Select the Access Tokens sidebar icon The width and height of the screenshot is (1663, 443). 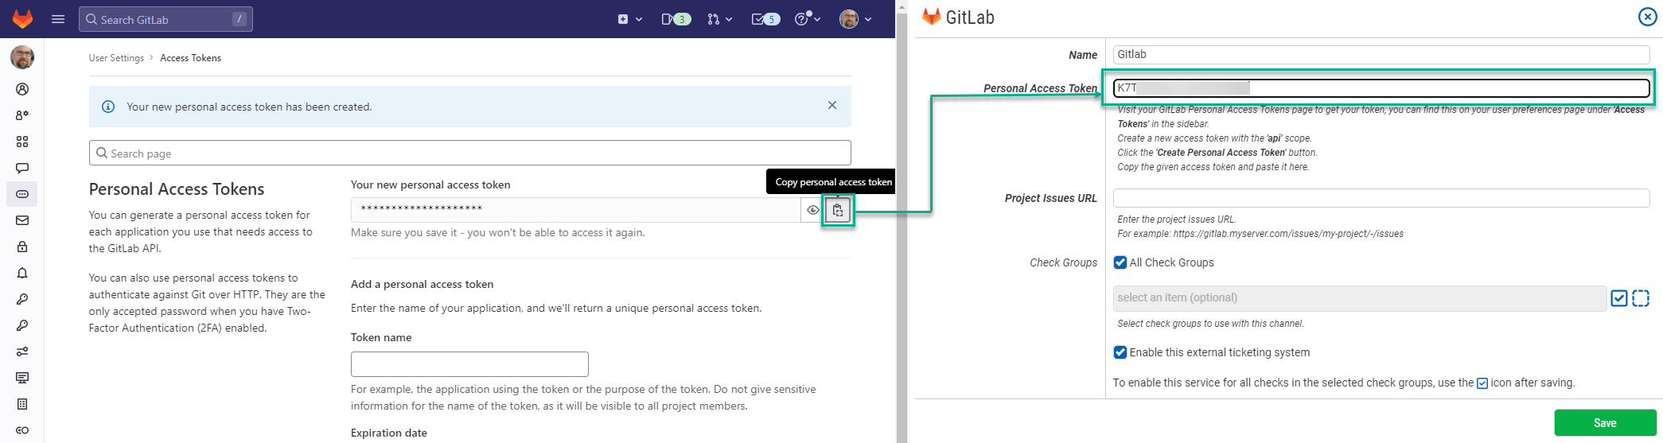22,194
